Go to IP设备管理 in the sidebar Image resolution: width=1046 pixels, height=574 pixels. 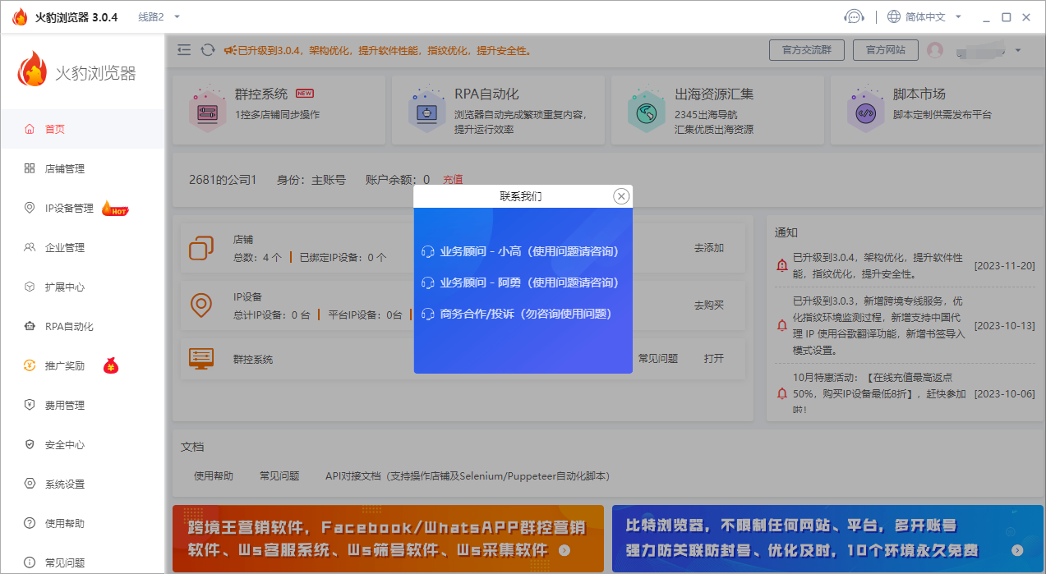click(x=69, y=209)
